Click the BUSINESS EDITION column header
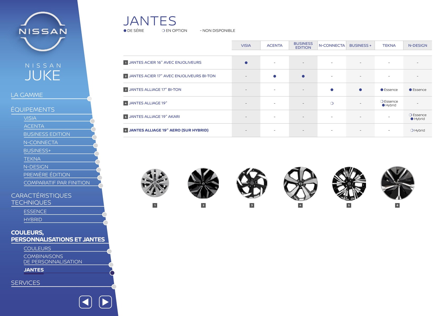Image resolution: width=447 pixels, height=316 pixels. (x=303, y=45)
